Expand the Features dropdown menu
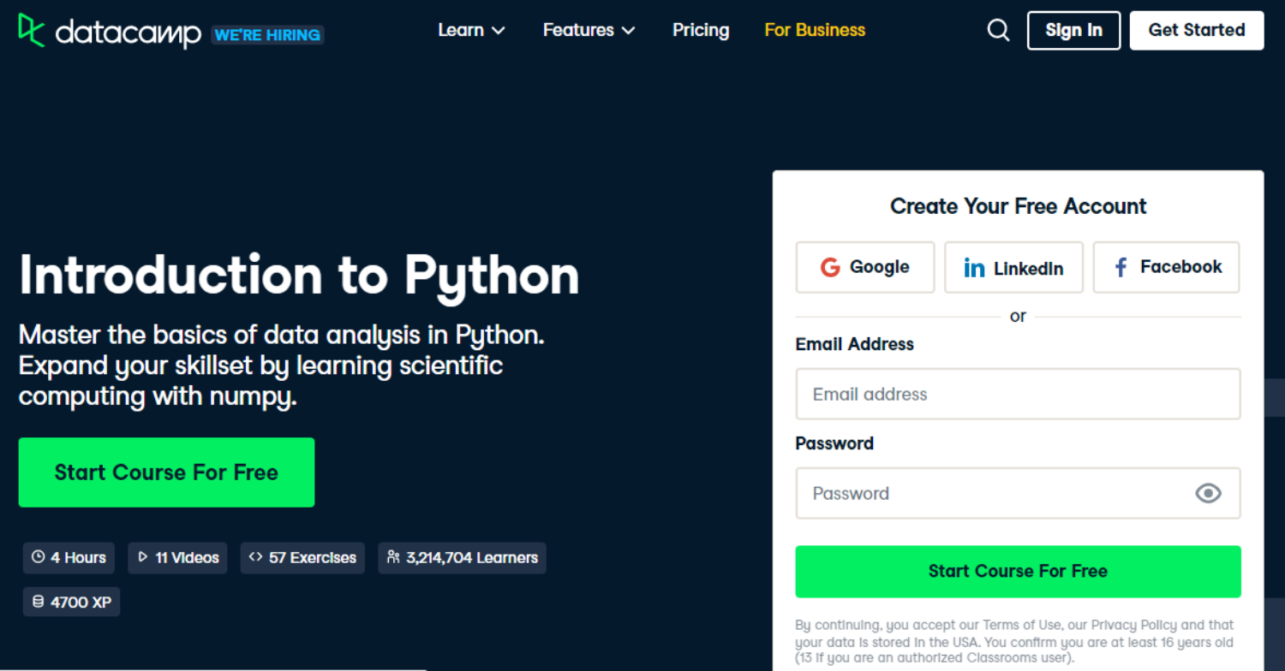The height and width of the screenshot is (671, 1285). pyautogui.click(x=589, y=31)
